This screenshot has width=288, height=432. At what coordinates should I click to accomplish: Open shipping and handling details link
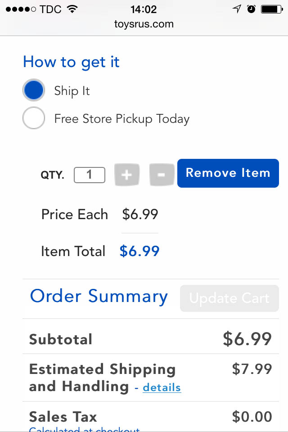pyautogui.click(x=162, y=387)
